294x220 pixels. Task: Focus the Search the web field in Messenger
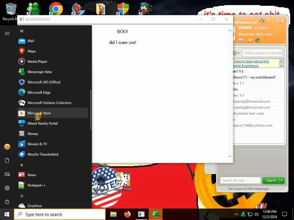pyautogui.click(x=240, y=180)
